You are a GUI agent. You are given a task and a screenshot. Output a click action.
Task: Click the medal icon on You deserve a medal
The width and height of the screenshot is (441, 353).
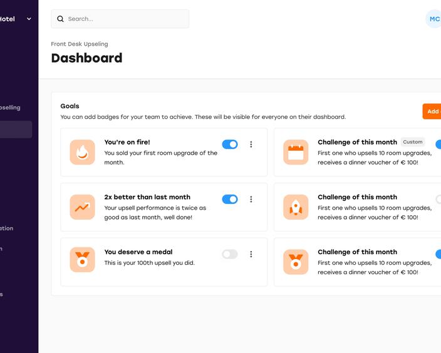(x=82, y=260)
